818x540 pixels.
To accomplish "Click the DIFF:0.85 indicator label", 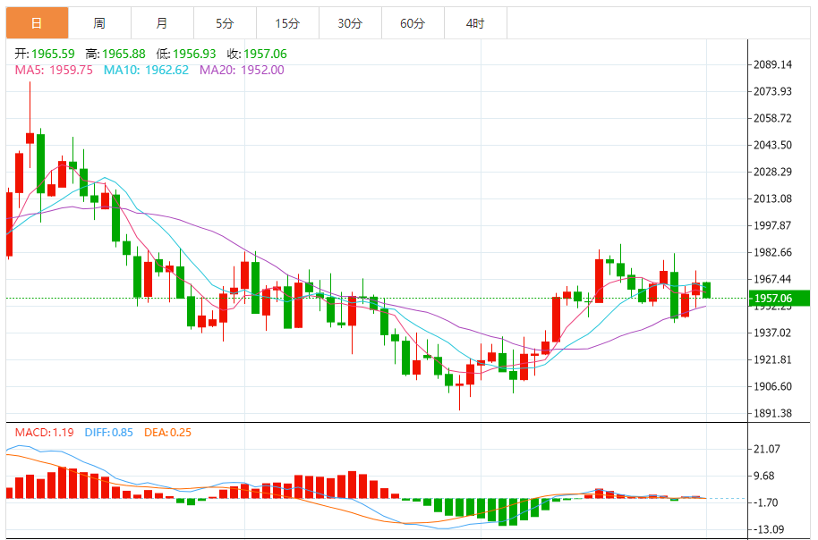I will click(x=108, y=433).
